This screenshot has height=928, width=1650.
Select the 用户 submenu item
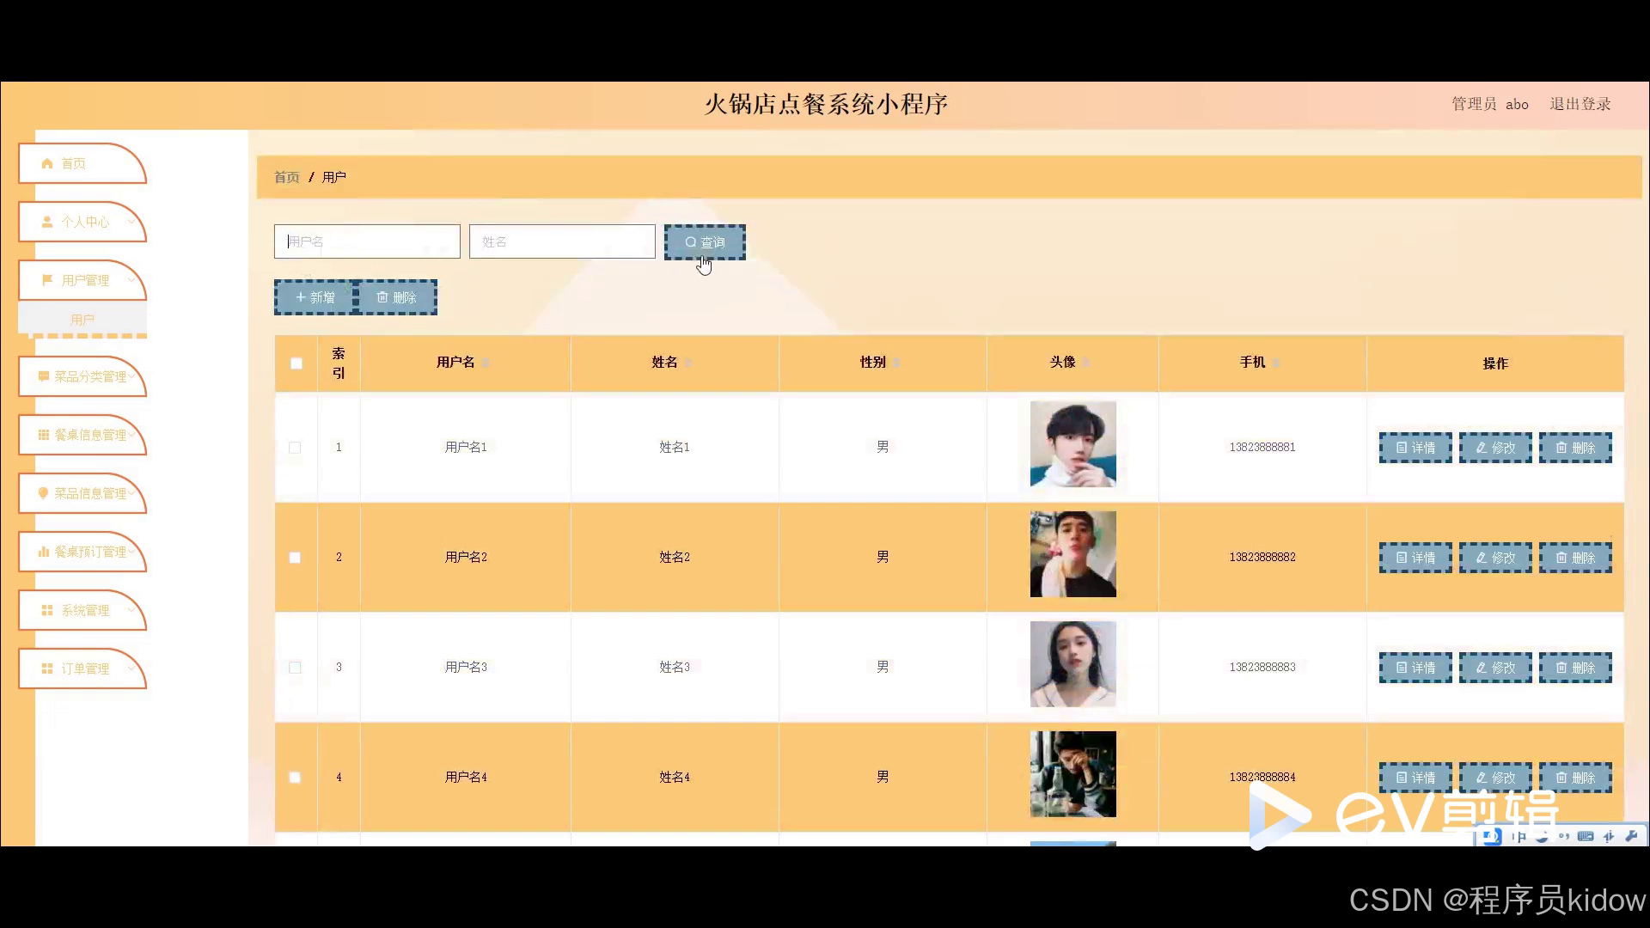(x=82, y=320)
